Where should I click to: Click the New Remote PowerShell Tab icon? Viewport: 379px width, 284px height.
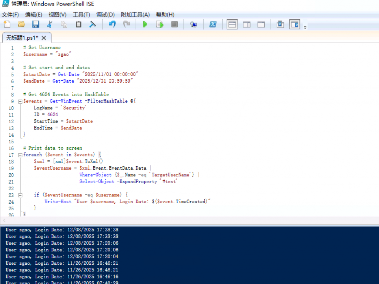(x=193, y=24)
